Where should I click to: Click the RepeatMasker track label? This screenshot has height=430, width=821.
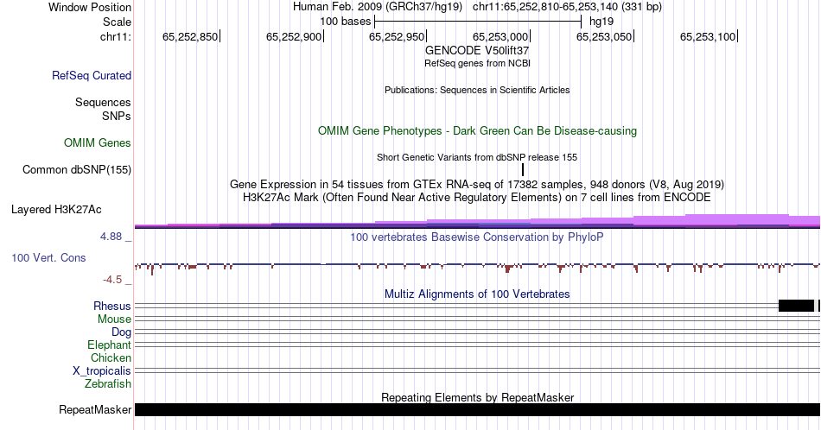click(x=95, y=409)
